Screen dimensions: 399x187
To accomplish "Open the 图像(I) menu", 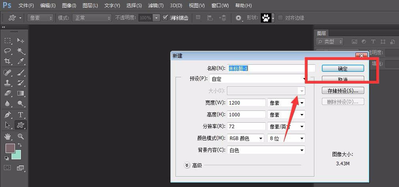I will (69, 6).
